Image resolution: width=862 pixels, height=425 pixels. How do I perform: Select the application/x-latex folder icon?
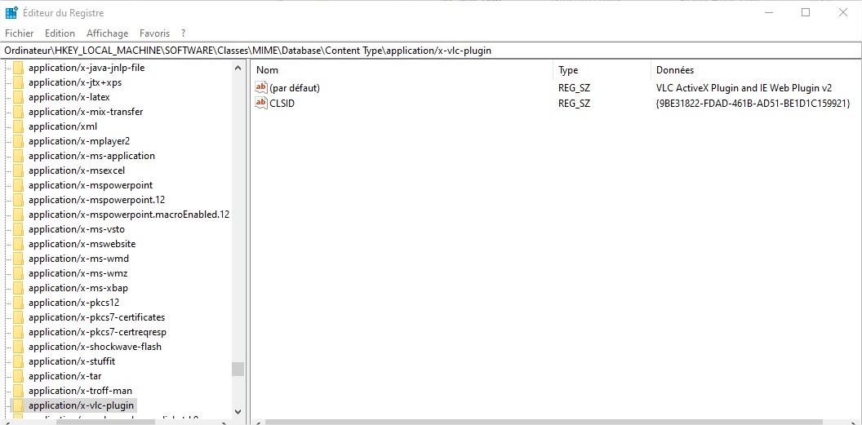19,97
